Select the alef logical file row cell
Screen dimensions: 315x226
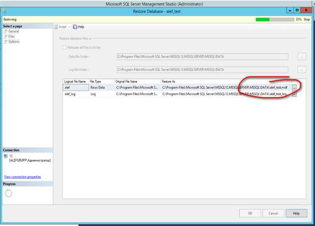pos(76,88)
